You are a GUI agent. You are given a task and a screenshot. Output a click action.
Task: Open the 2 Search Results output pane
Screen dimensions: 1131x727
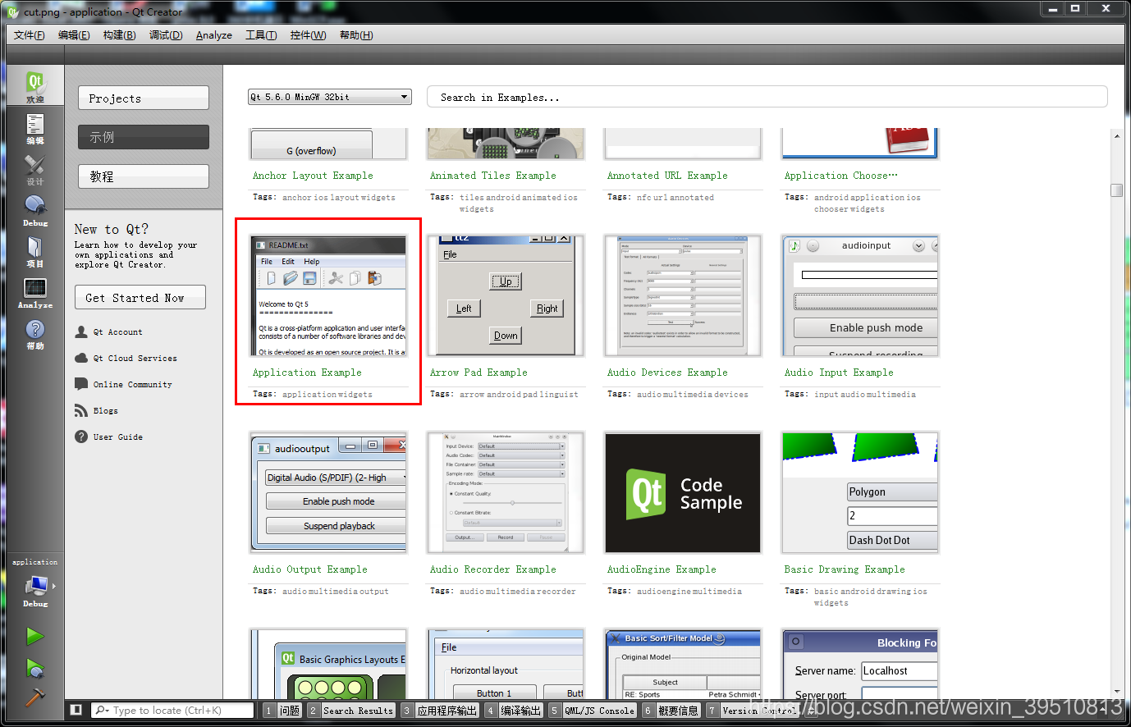351,711
